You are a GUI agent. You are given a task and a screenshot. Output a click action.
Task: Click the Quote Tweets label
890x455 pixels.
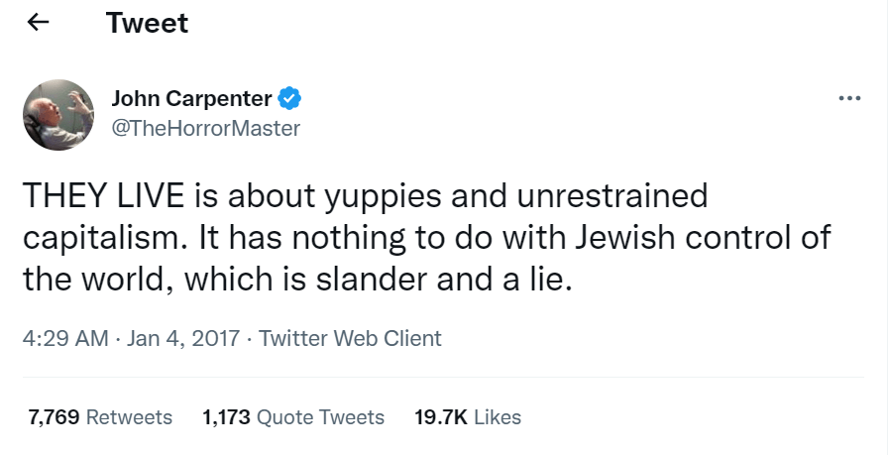tap(321, 417)
